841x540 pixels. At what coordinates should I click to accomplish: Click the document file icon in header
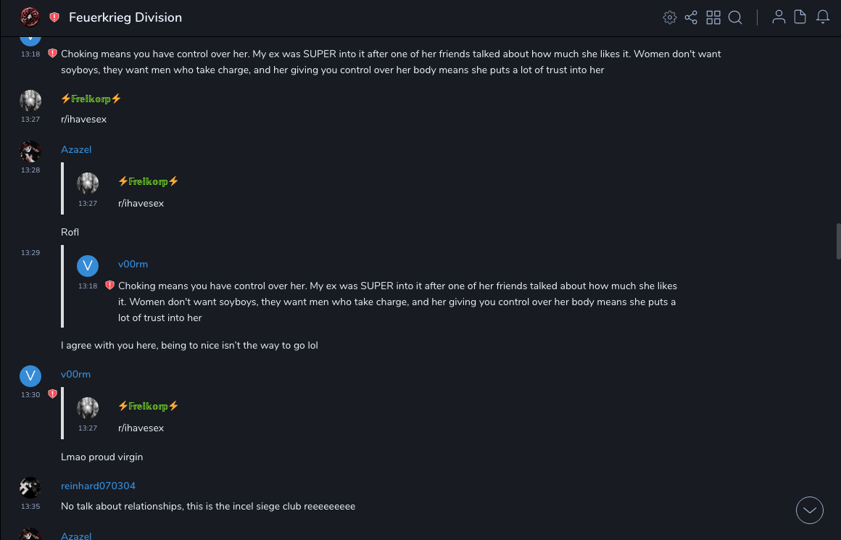[x=800, y=17]
